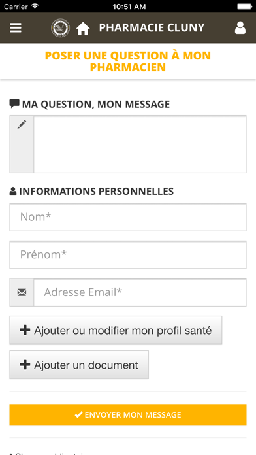Tap the person icon by Informations Personnelles

coord(13,192)
